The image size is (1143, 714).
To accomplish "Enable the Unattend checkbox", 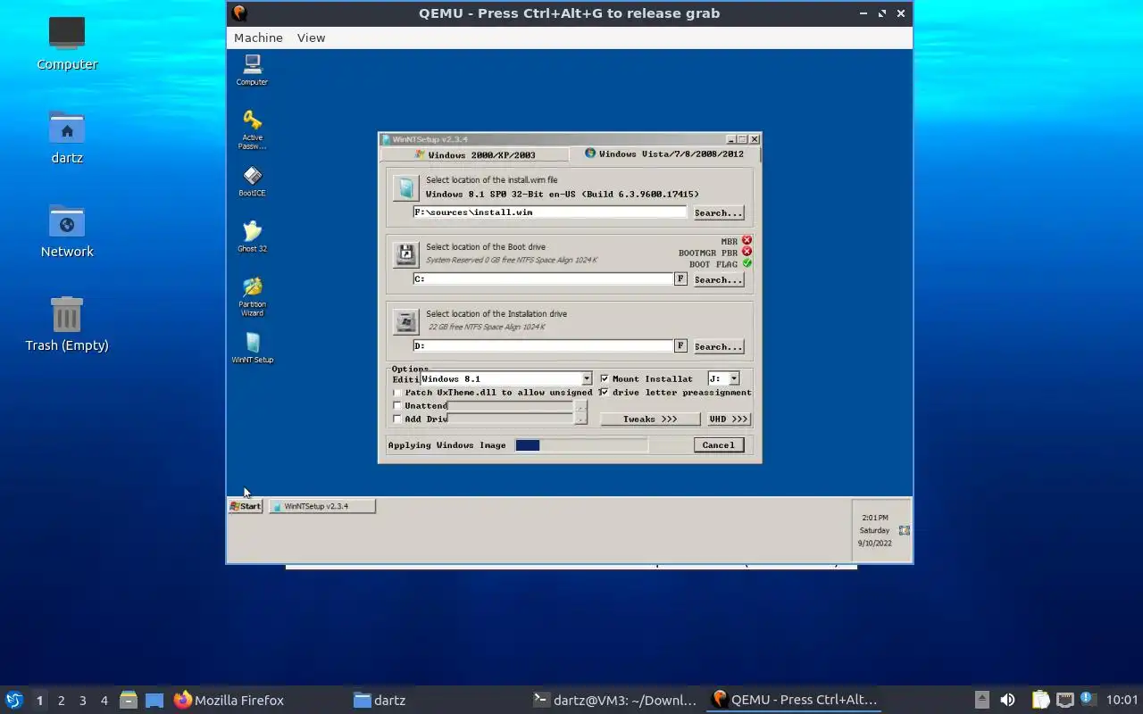I will 397,405.
